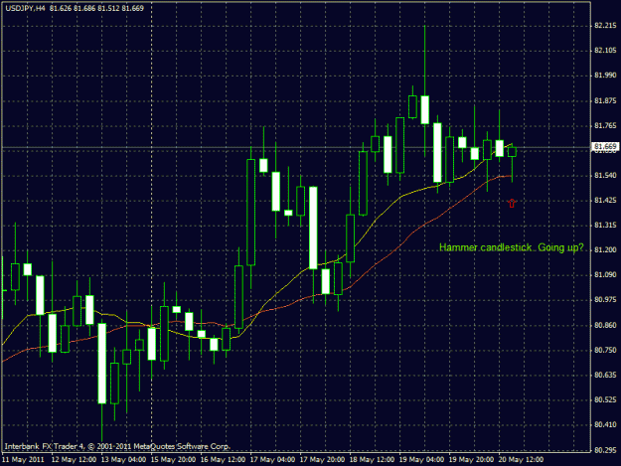Click the 13 May 04:00 time axis label
This screenshot has width=621, height=466.
123,460
